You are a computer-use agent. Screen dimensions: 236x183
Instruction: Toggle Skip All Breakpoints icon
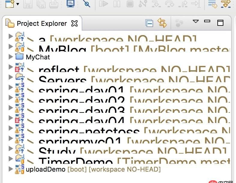coord(86,4)
